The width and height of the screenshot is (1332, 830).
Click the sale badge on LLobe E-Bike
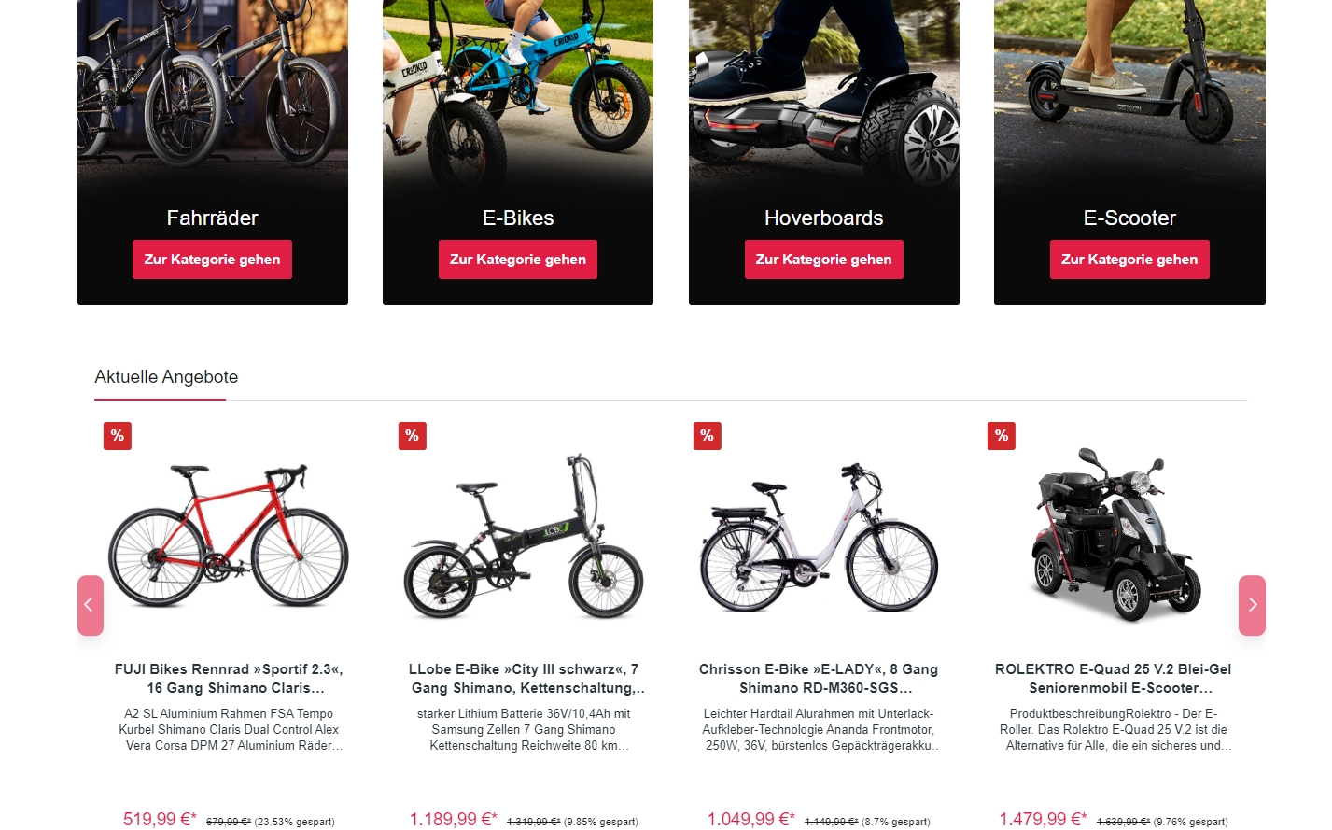[412, 435]
